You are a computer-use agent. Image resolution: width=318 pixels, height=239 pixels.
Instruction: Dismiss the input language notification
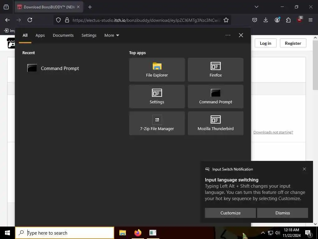(x=283, y=213)
